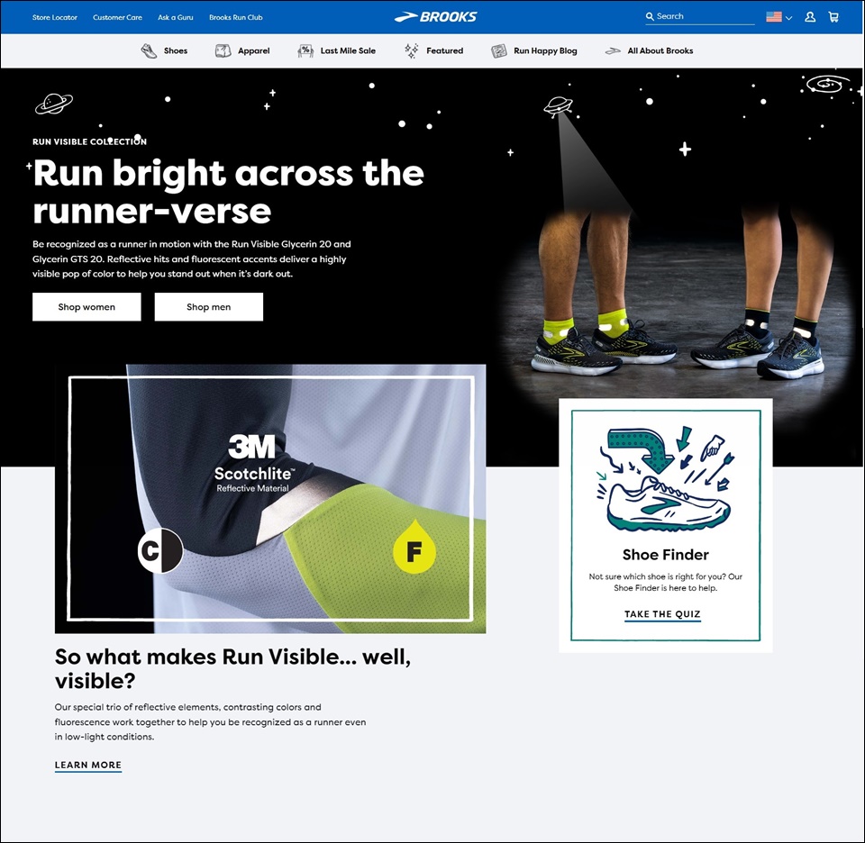The height and width of the screenshot is (843, 865).
Task: Click the 'Run bright across the runner-verse' headline
Action: tap(228, 191)
